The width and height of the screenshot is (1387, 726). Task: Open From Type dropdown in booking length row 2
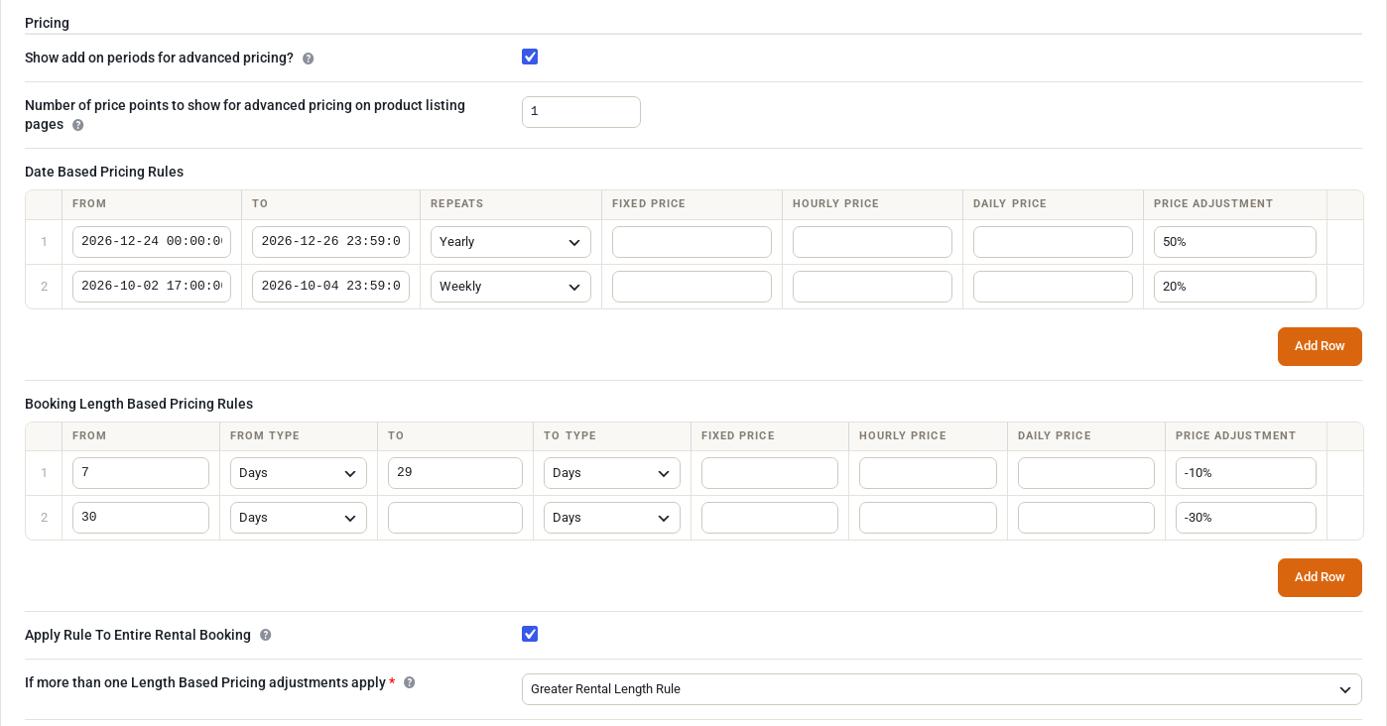pos(299,518)
